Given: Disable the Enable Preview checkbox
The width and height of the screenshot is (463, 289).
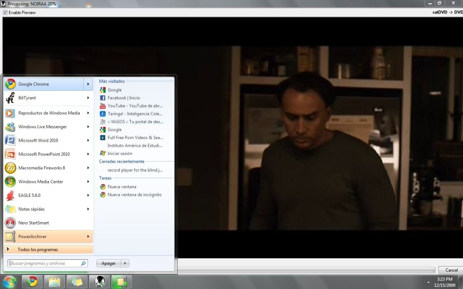Looking at the screenshot, I should [x=5, y=12].
